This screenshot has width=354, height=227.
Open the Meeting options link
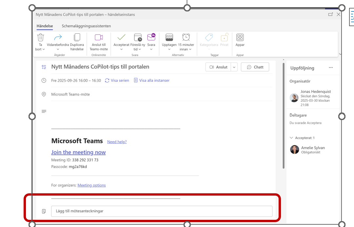coord(91,185)
